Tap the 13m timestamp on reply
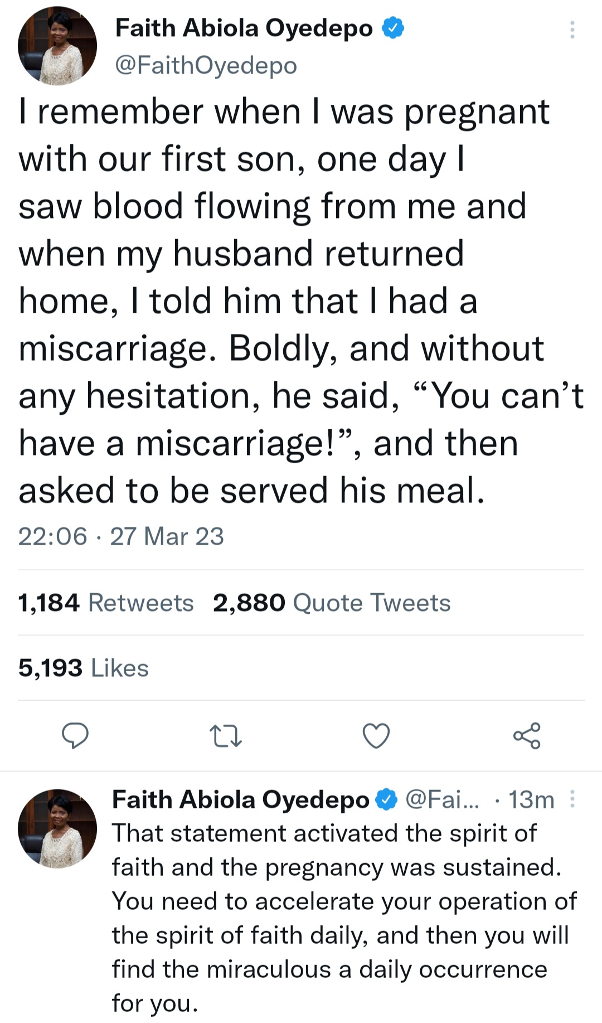This screenshot has width=602, height=1023. point(531,800)
